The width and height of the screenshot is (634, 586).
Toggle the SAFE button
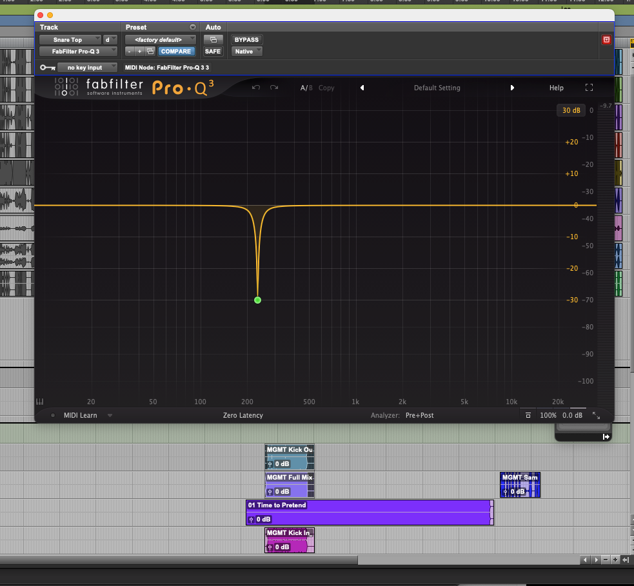point(213,51)
